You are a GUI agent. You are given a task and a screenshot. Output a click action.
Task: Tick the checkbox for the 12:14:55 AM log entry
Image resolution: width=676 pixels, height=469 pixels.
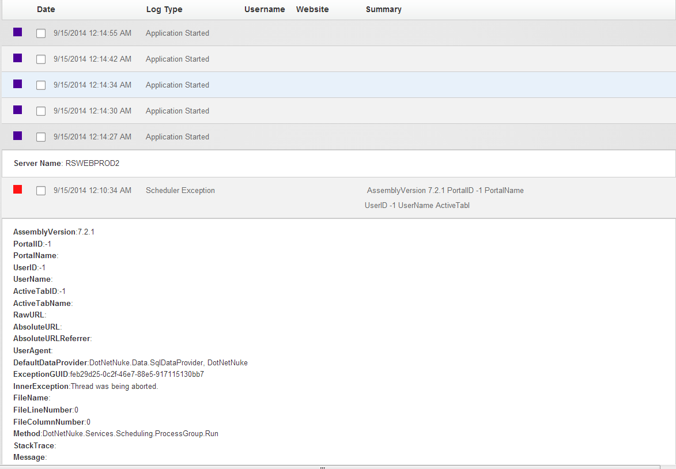(41, 33)
